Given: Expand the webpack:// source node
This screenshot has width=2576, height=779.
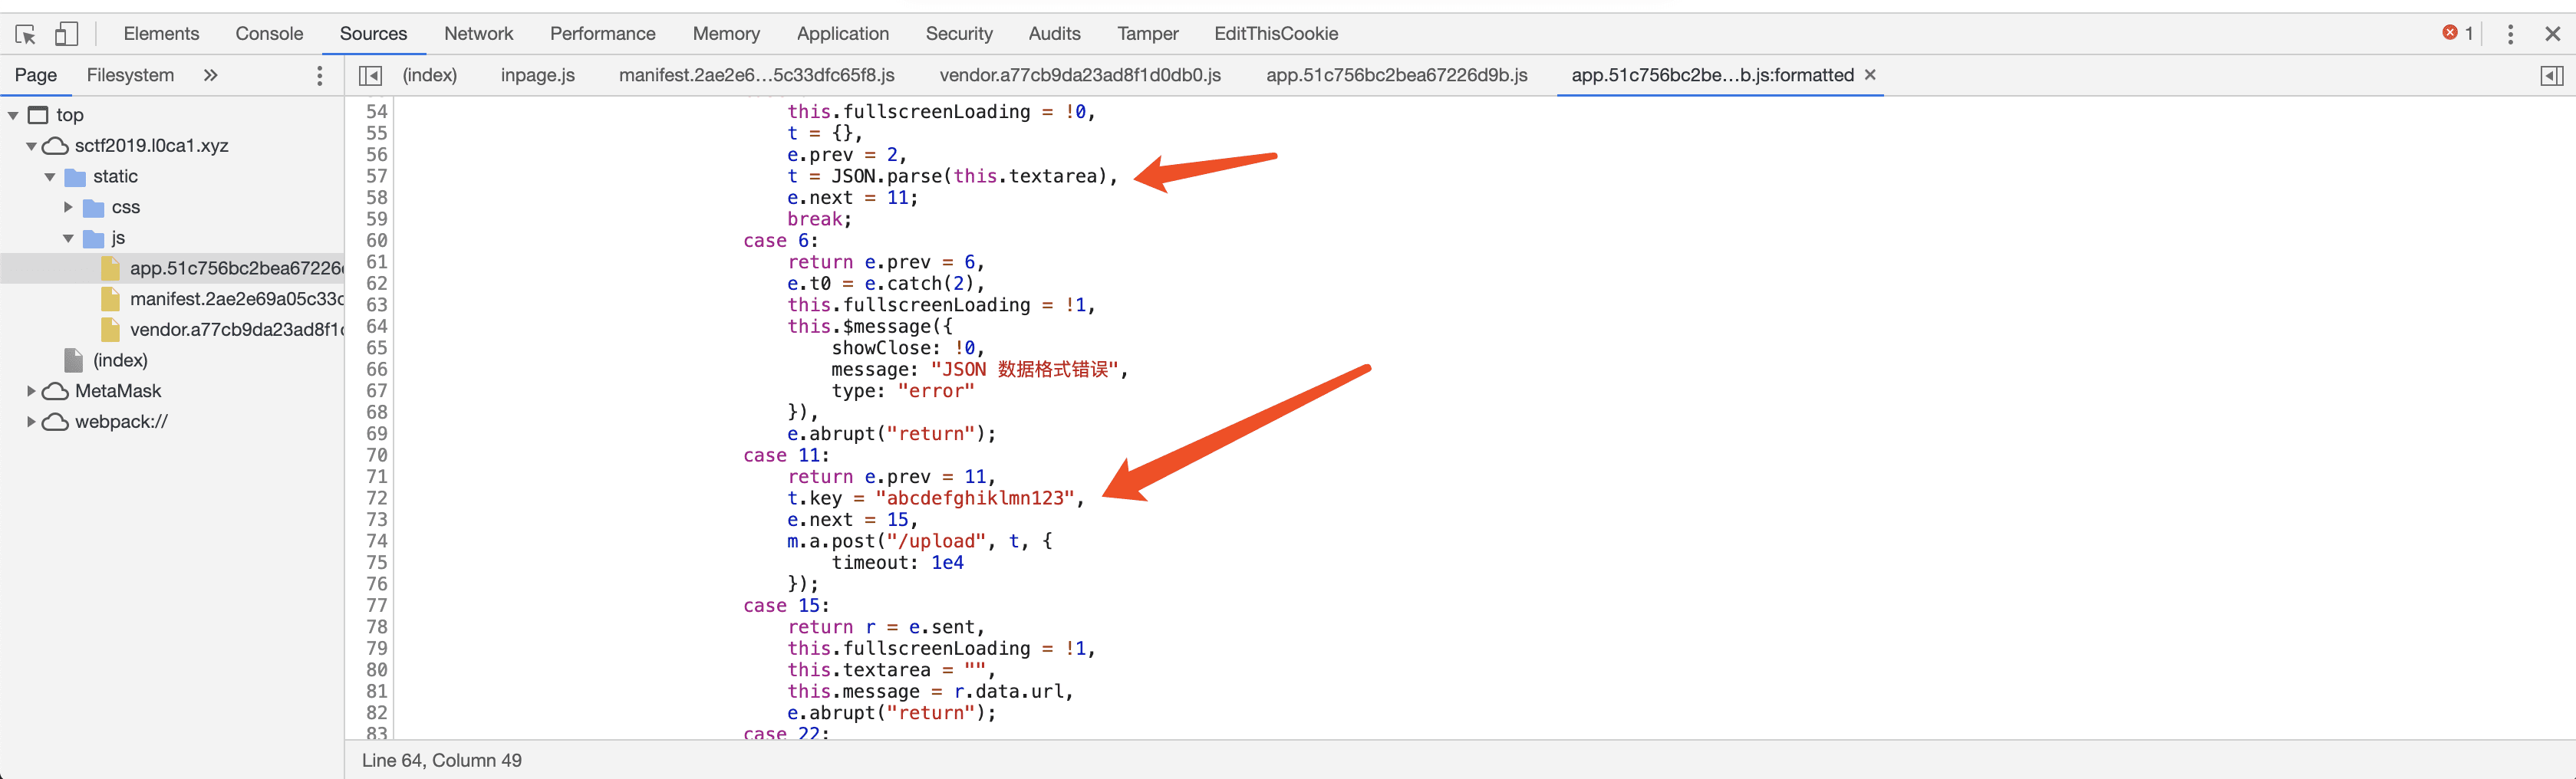Looking at the screenshot, I should pyautogui.click(x=32, y=422).
